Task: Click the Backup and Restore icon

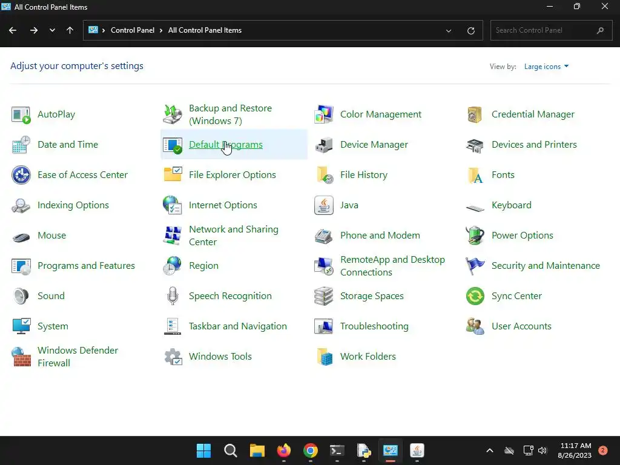Action: tap(173, 114)
